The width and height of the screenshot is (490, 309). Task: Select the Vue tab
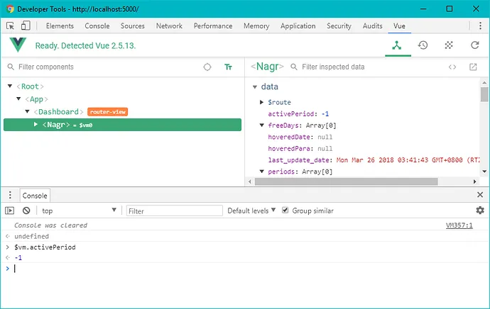(x=399, y=26)
